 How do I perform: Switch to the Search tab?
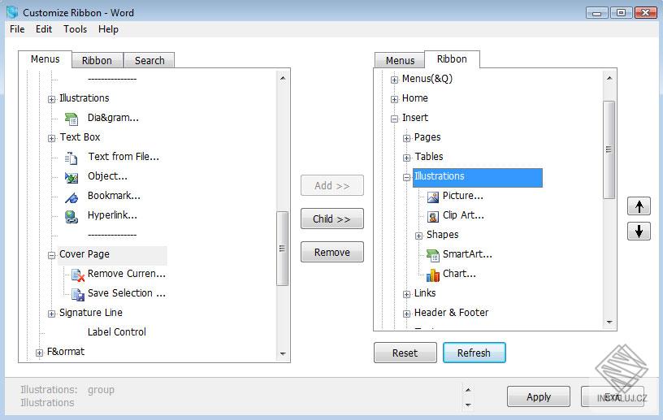(149, 60)
